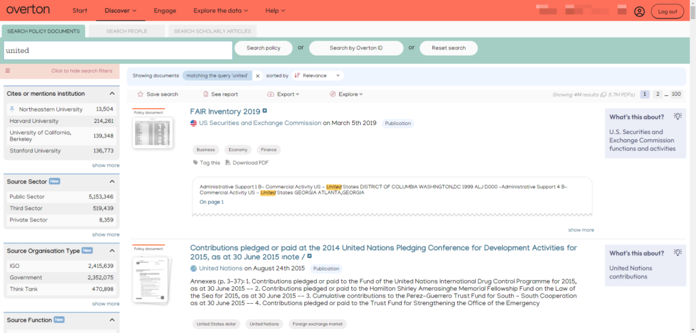696x333 pixels.
Task: Remove the 'matching the query united' filter
Action: coord(258,76)
